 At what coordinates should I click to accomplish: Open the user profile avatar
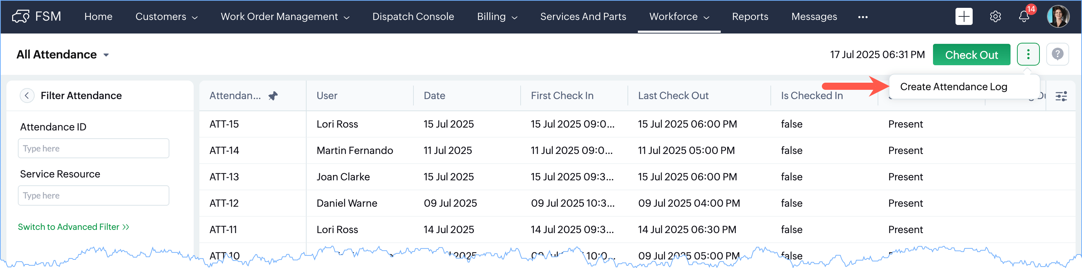[x=1058, y=17]
